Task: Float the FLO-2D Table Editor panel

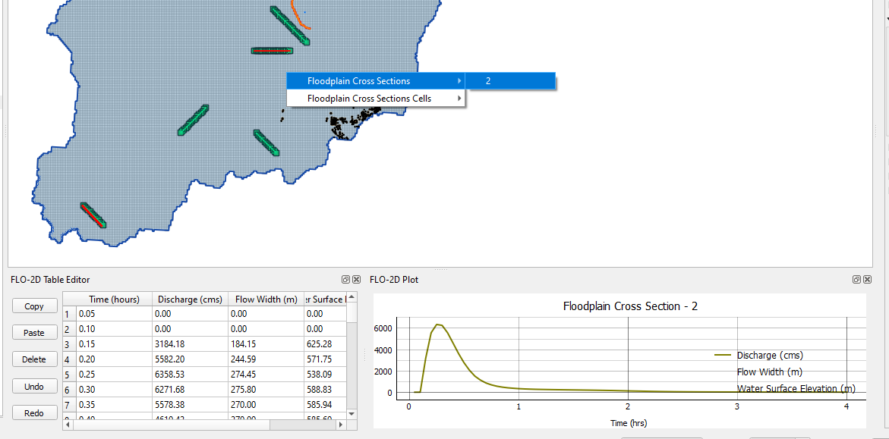Action: [x=345, y=280]
